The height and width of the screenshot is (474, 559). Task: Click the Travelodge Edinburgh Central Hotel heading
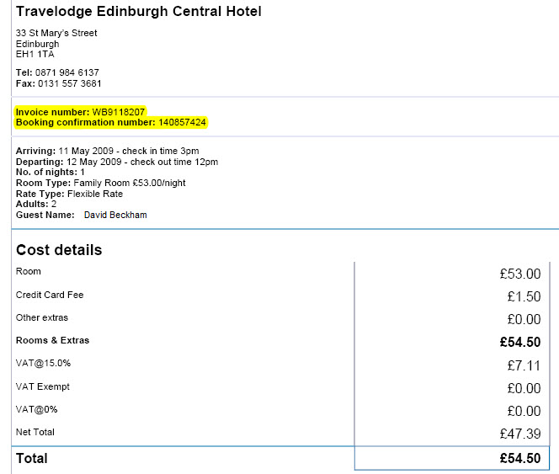[x=139, y=12]
